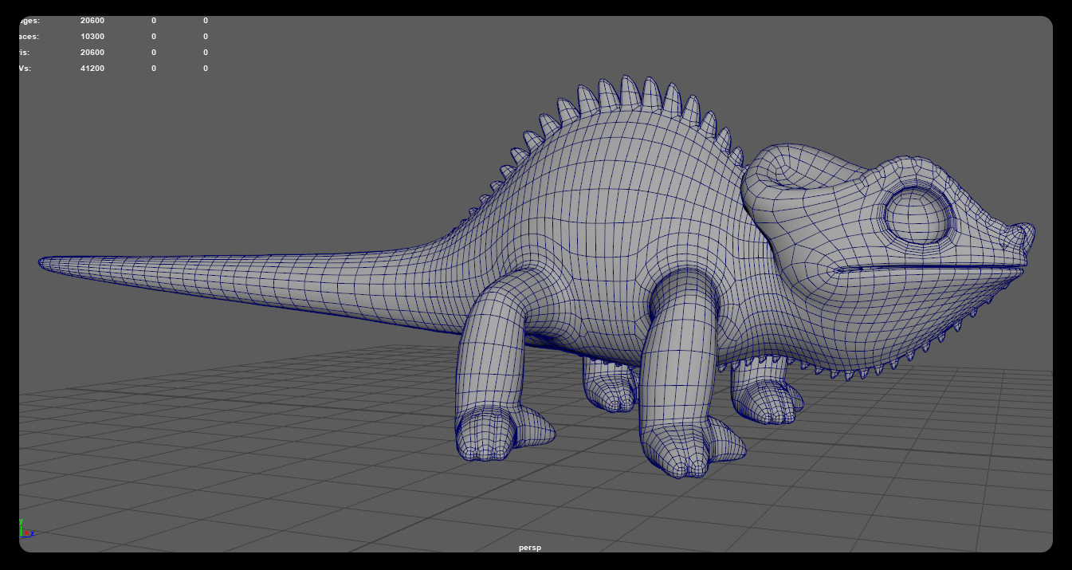The image size is (1072, 570).
Task: Select the Faces count value 10300
Action: coord(92,37)
